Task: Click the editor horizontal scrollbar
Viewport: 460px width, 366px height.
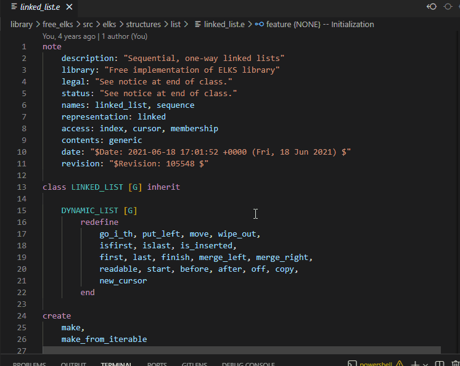Action: (x=241, y=350)
